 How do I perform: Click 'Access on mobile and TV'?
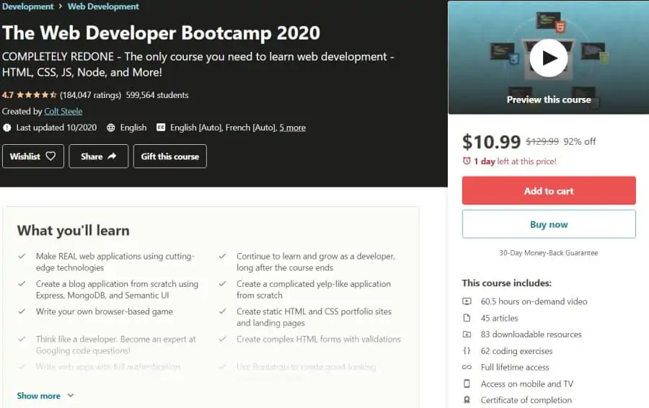pyautogui.click(x=527, y=384)
